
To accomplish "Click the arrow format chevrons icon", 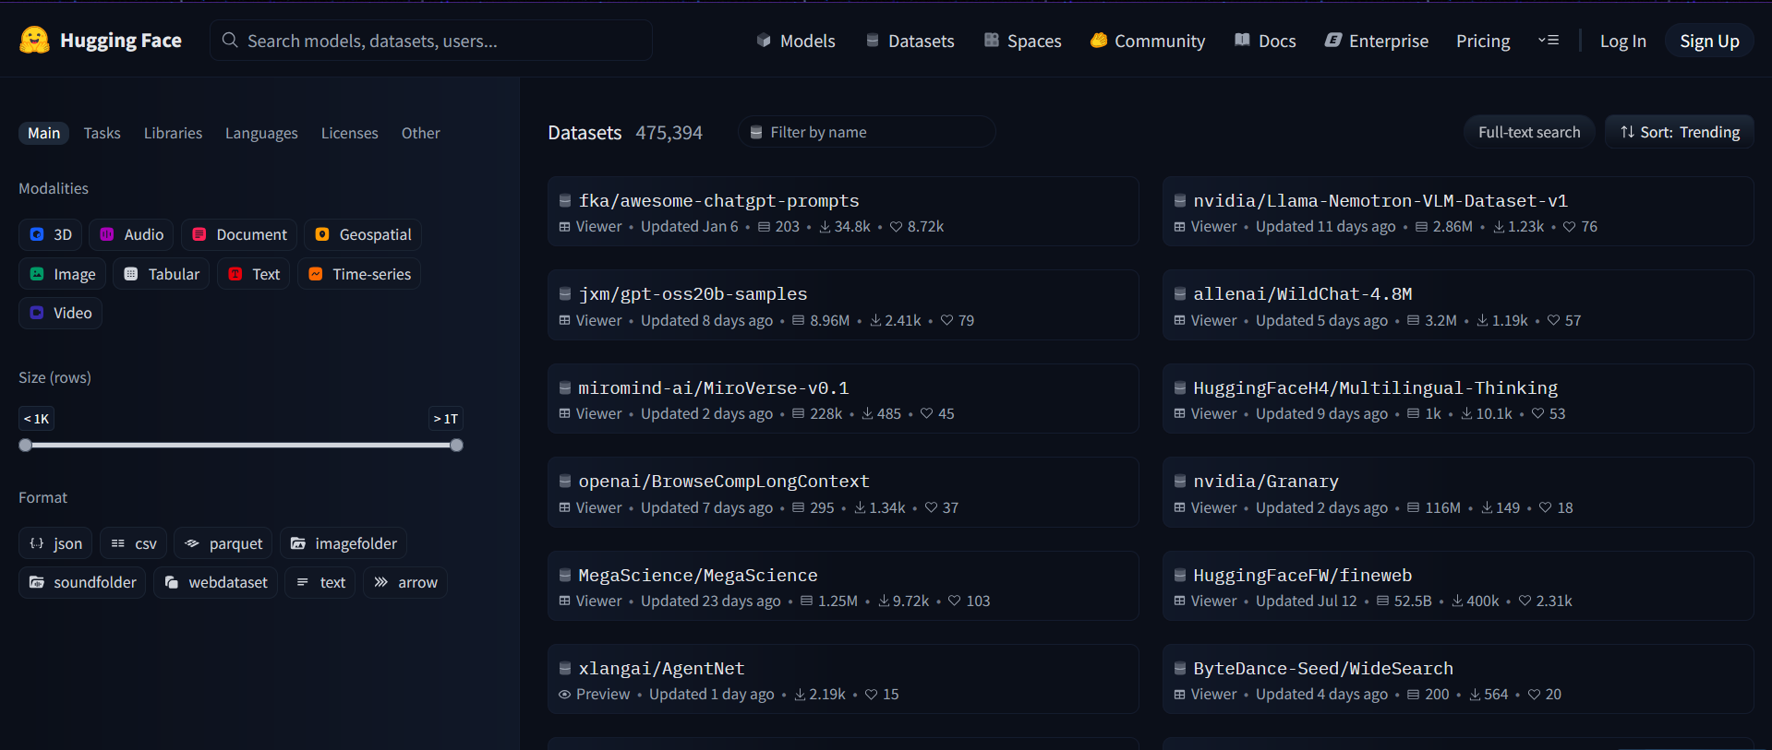I will [x=381, y=582].
